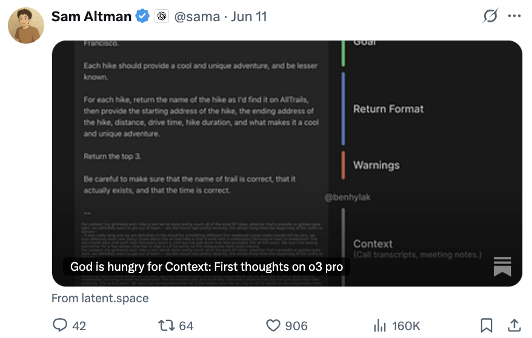Toggle the bookmark icon for this post

pos(486,325)
